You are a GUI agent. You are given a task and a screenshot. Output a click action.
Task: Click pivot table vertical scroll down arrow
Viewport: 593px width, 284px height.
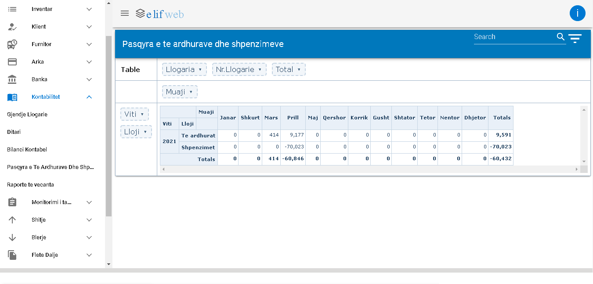[584, 162]
